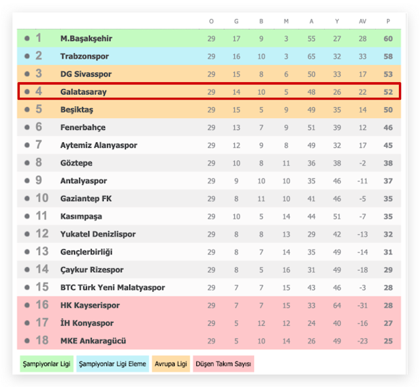Image resolution: width=420 pixels, height=387 pixels.
Task: Click the bullet dot beside M.Başakşehir
Action: click(27, 39)
